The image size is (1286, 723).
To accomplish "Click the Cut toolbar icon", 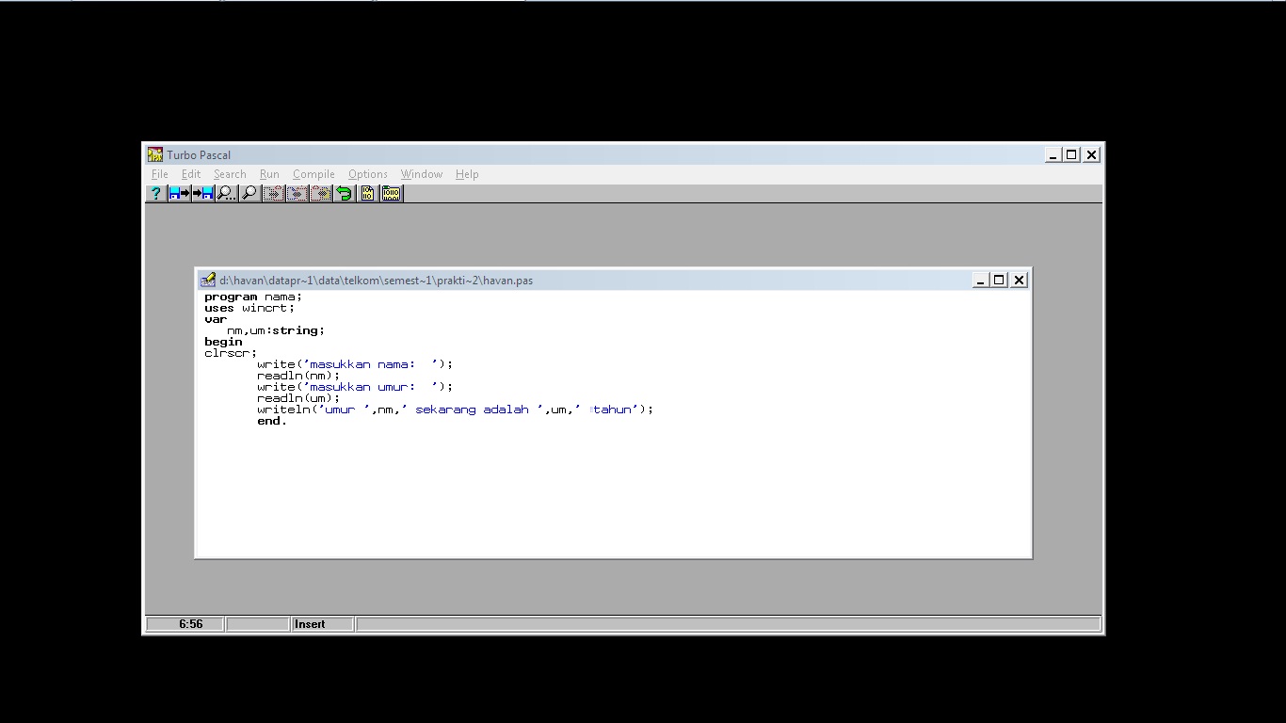I will click(x=273, y=193).
